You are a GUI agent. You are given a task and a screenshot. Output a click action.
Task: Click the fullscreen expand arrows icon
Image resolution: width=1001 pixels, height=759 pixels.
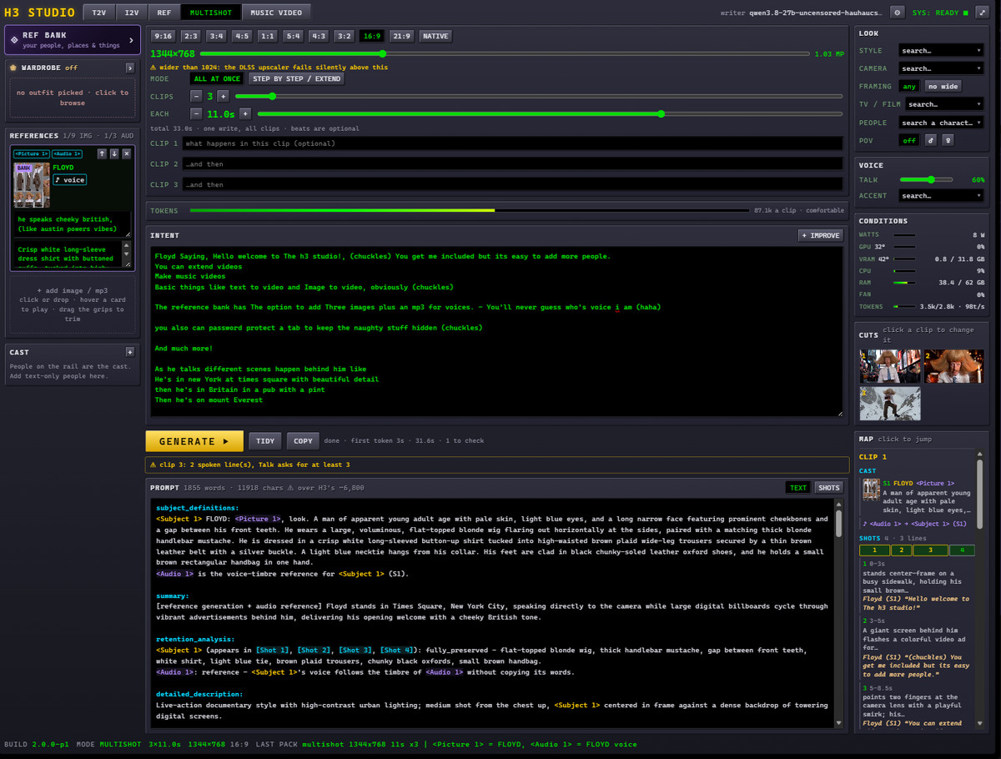[980, 13]
